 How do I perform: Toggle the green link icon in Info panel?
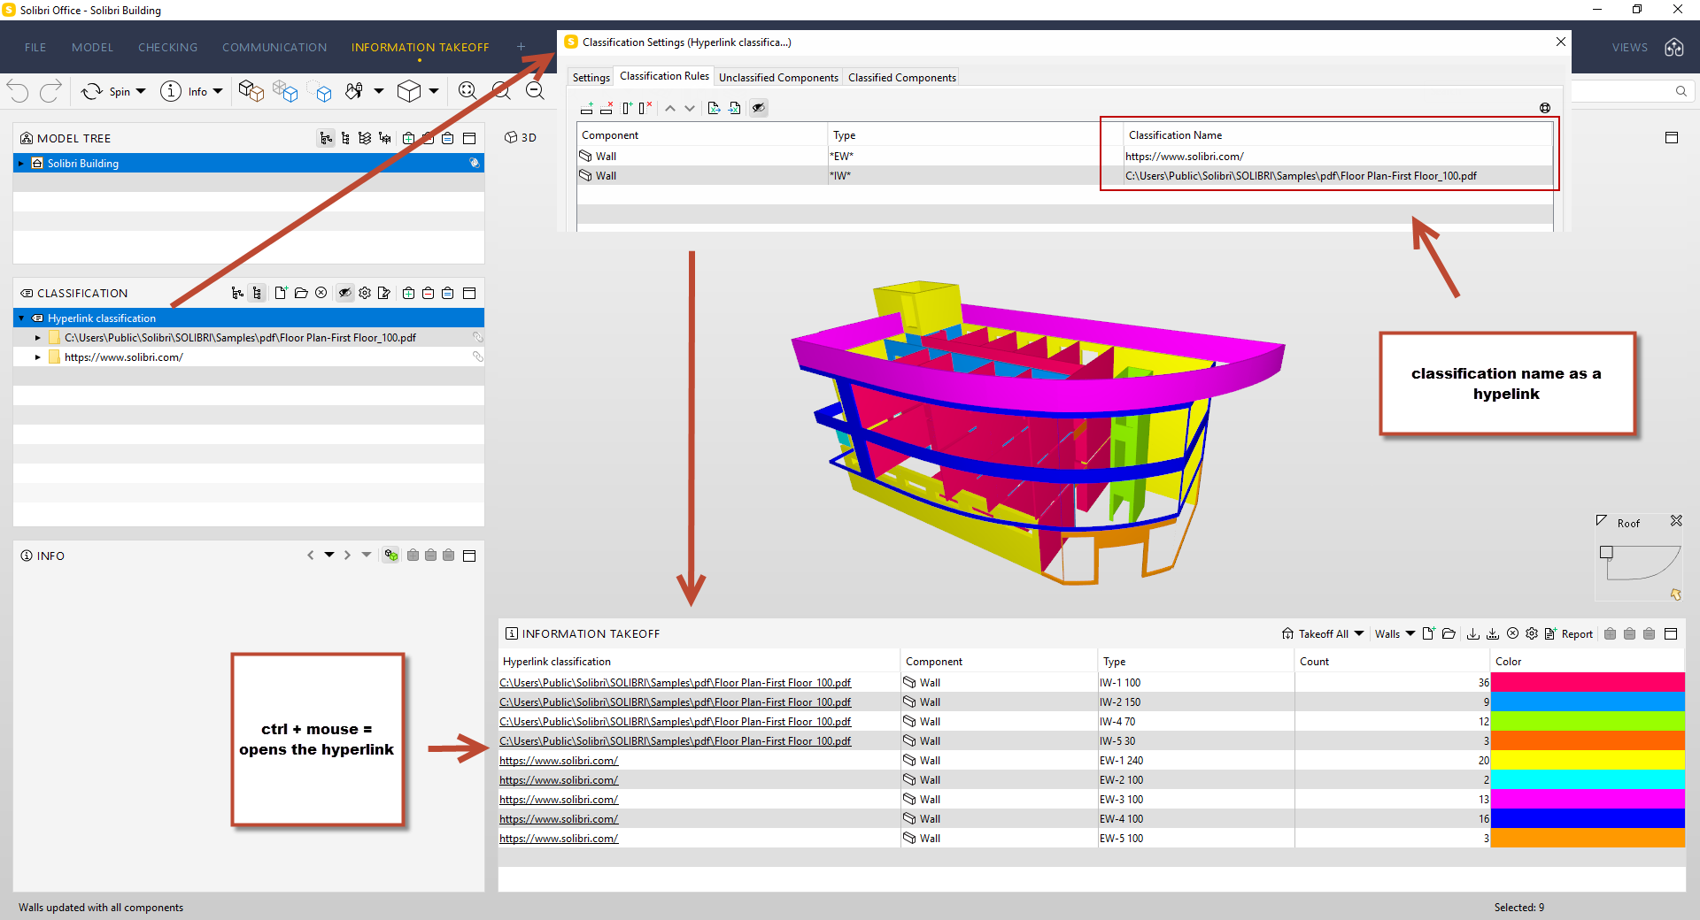point(390,556)
